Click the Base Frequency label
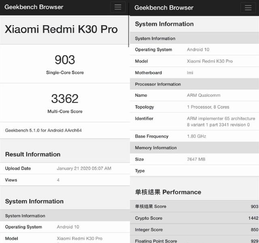This screenshot has width=259, height=243. click(152, 136)
